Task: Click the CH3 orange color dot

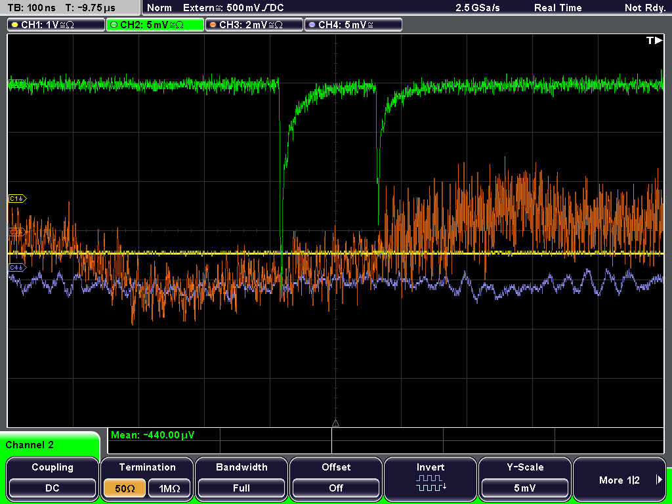Action: pyautogui.click(x=213, y=25)
